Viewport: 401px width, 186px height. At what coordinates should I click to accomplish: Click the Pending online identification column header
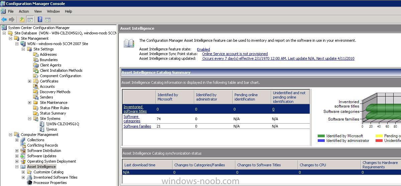click(252, 97)
